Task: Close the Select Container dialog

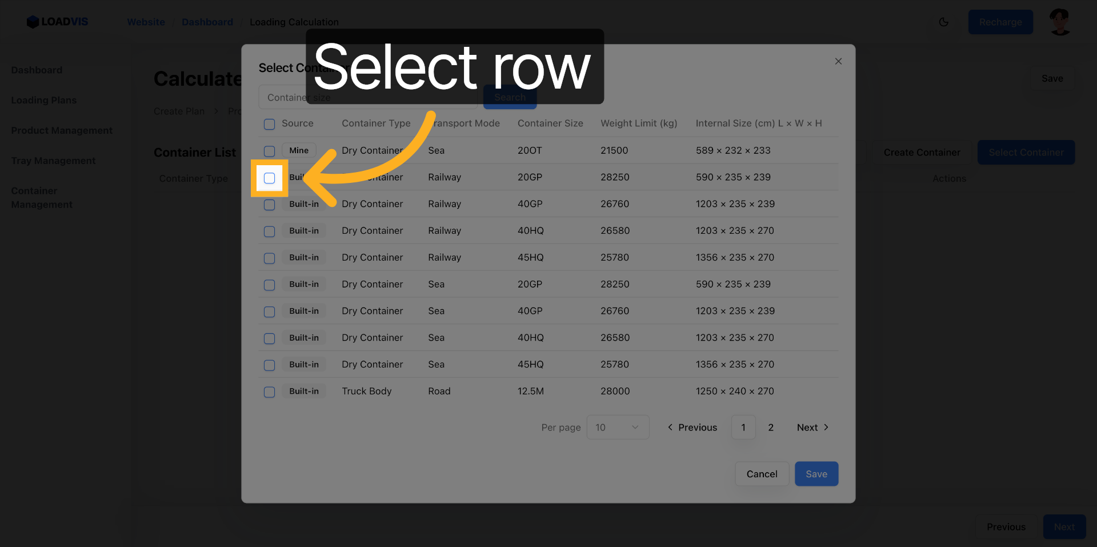Action: pyautogui.click(x=838, y=61)
